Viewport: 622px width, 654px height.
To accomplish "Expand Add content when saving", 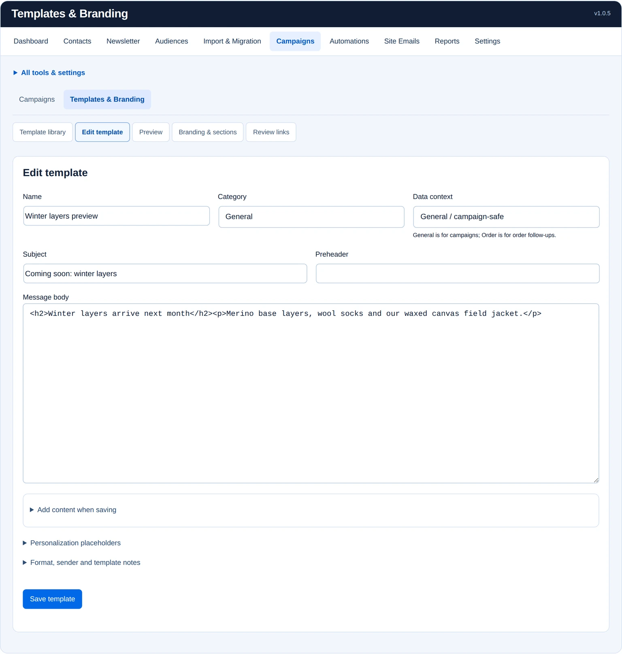I will [73, 510].
